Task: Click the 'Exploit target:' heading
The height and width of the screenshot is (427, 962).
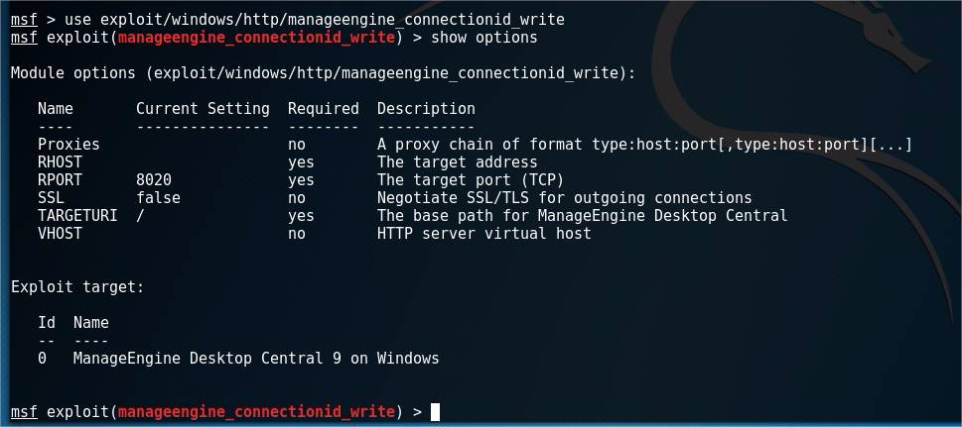Action: pos(77,287)
